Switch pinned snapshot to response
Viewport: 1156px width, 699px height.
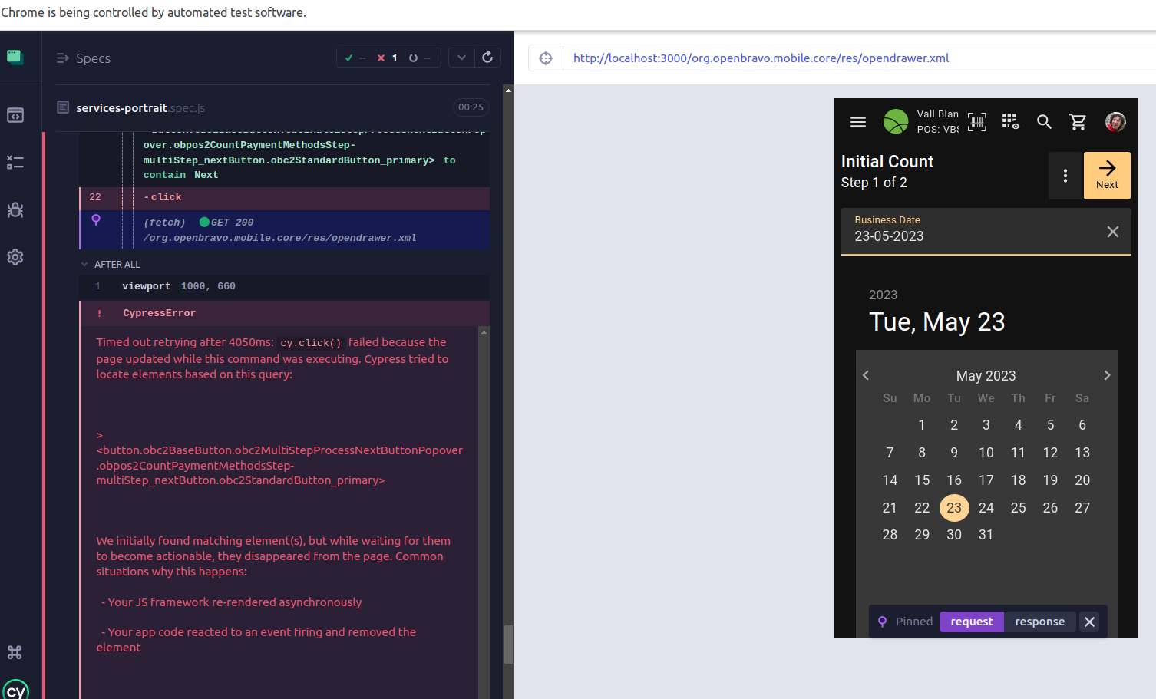[1039, 622]
